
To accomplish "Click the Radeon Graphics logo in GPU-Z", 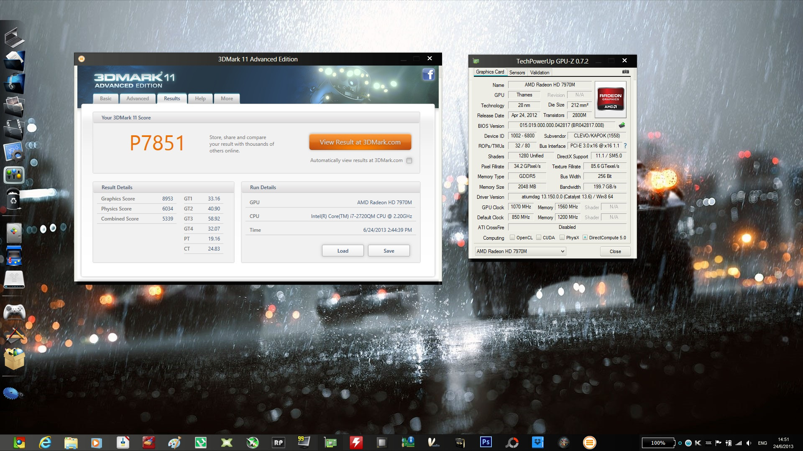I will [611, 99].
